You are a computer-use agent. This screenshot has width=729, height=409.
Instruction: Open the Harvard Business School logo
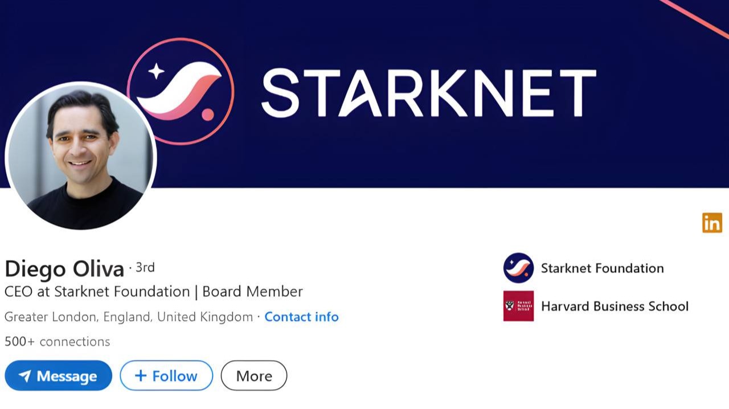[x=518, y=306]
